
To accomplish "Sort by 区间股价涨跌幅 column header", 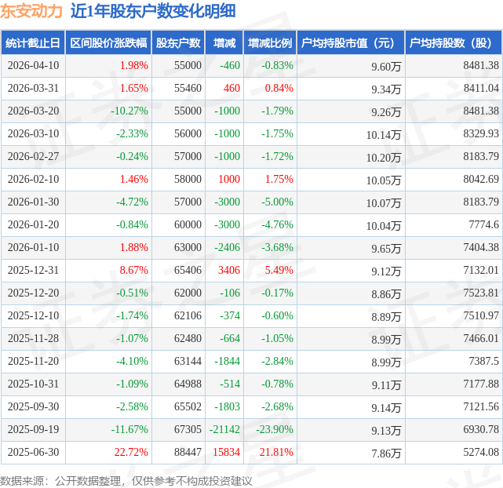I will coord(108,43).
